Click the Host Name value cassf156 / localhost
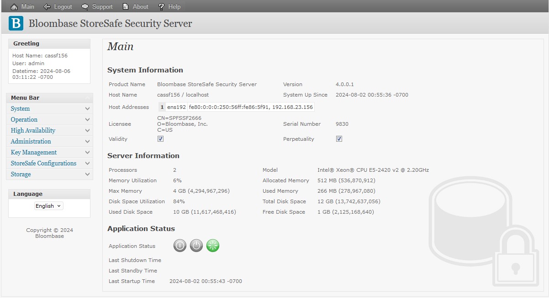The height and width of the screenshot is (298, 549). tap(183, 95)
